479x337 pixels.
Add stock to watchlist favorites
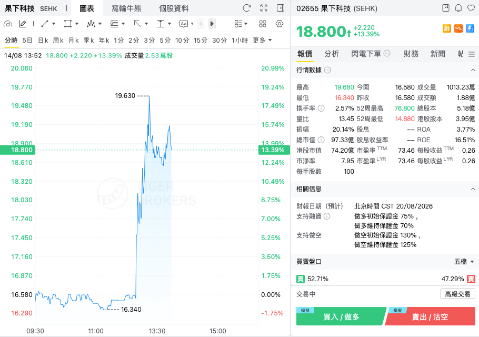[x=471, y=8]
